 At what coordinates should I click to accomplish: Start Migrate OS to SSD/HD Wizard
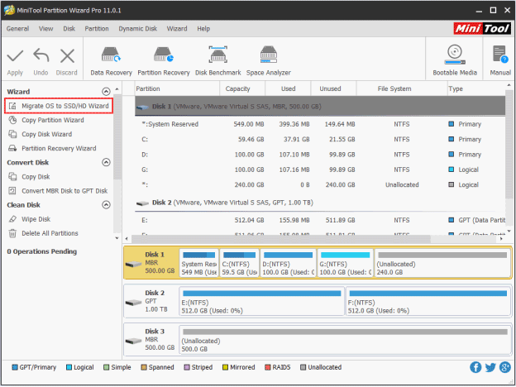(x=64, y=106)
